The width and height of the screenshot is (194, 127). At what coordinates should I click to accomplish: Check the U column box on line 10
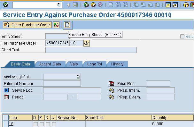pyautogui.click(x=54, y=124)
